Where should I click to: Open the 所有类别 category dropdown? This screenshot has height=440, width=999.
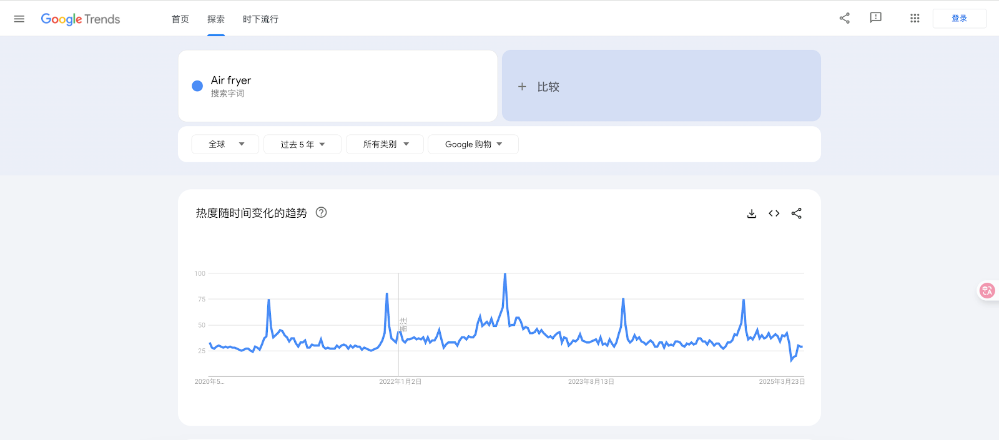click(x=385, y=144)
